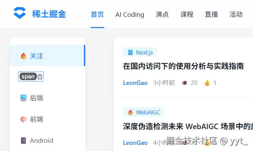The image size is (253, 151).
Task: Click the fire icon beside 关注
Action: coord(23,56)
